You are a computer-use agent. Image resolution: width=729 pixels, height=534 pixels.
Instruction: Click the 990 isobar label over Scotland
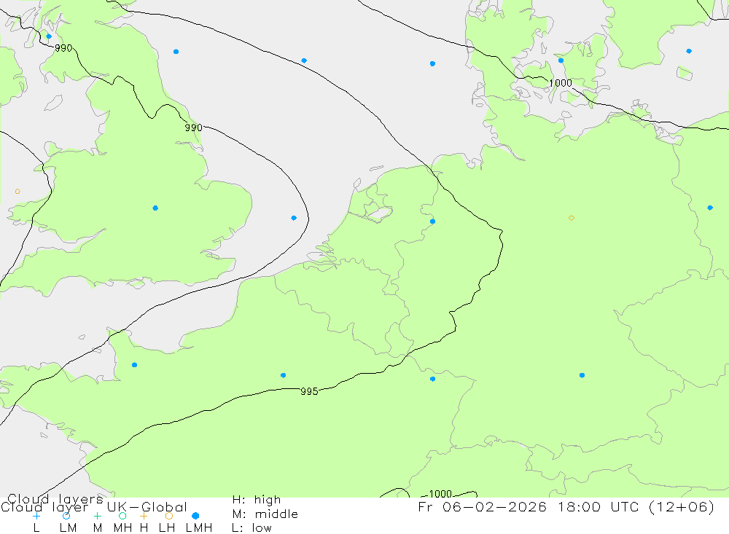coord(63,48)
